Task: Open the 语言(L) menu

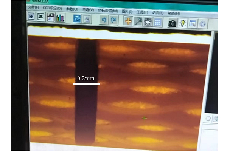Action: click(158, 13)
